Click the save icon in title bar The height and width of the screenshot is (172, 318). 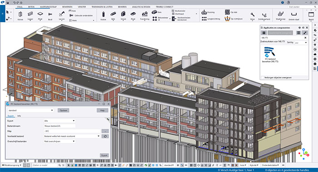point(8,3)
